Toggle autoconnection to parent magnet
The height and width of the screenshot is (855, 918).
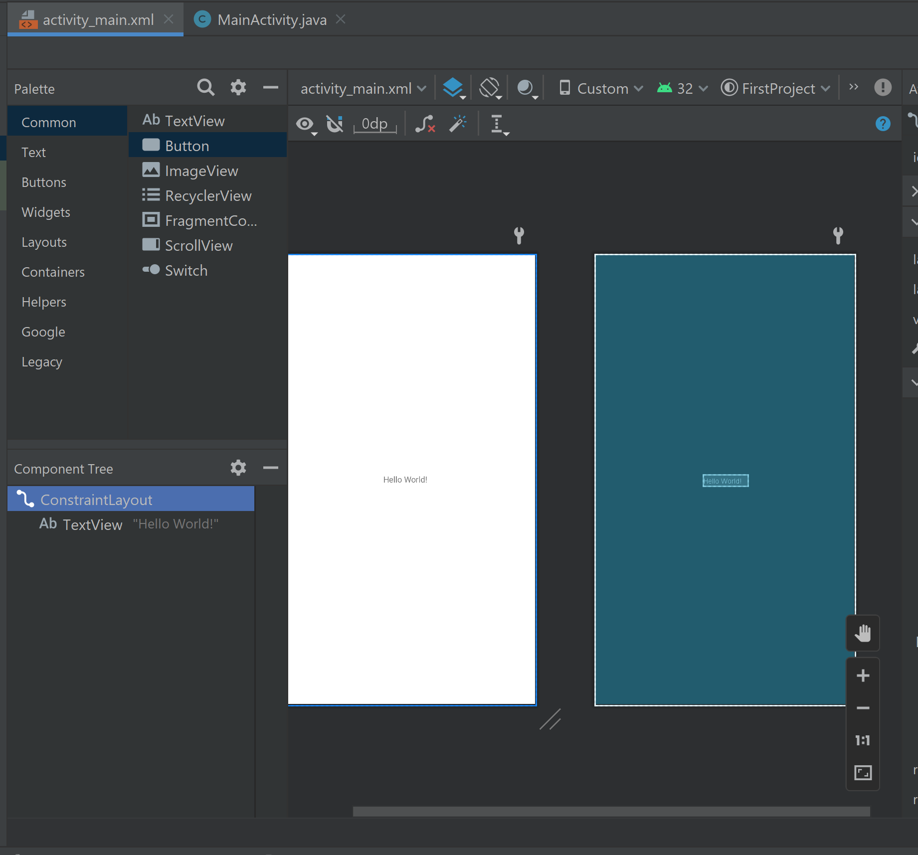tap(335, 124)
